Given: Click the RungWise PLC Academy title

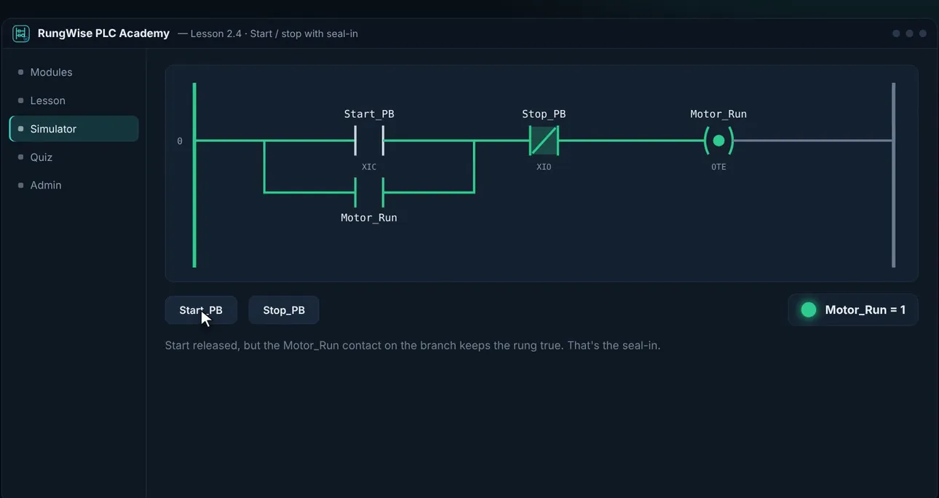Looking at the screenshot, I should click(x=103, y=33).
